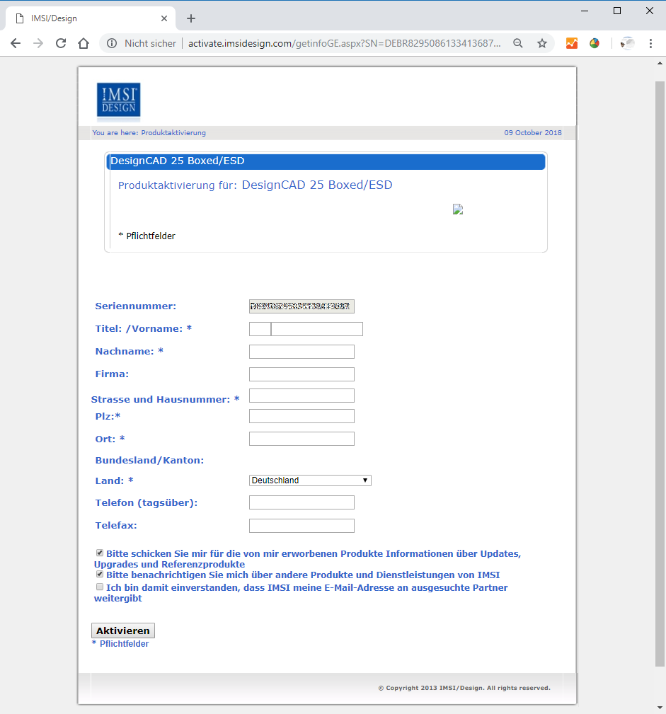Bookmark this page with the star icon
The image size is (666, 714).
pyautogui.click(x=541, y=43)
